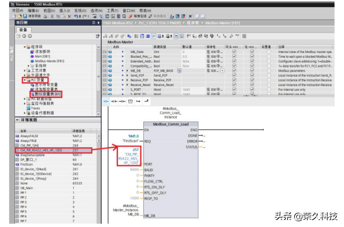Click the navigate back arrow in project tree
Image resolution: width=344 pixels, height=227 pixels.
pos(24,36)
